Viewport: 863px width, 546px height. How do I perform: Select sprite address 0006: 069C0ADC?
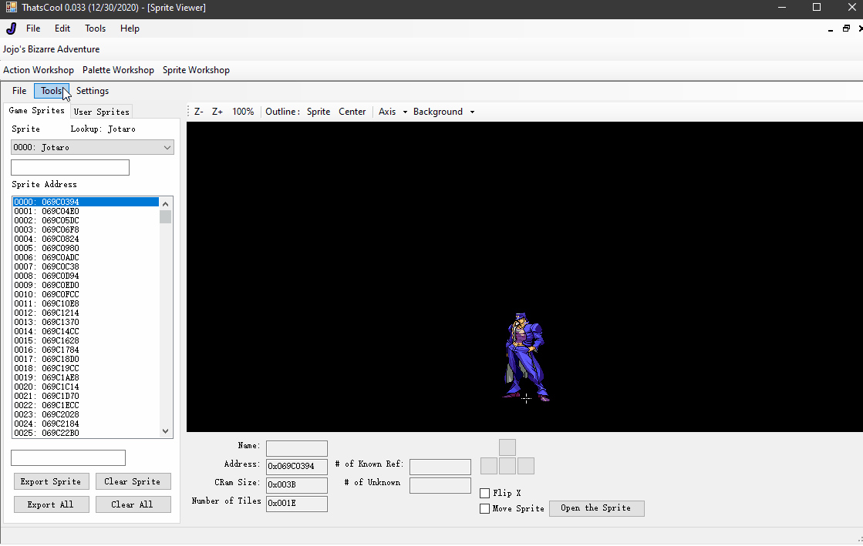click(x=86, y=257)
